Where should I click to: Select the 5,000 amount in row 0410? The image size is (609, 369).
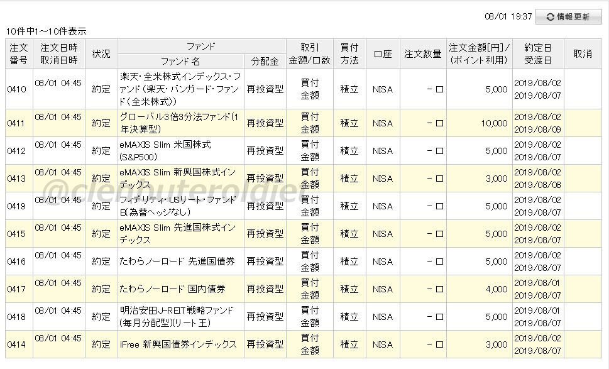coord(497,89)
